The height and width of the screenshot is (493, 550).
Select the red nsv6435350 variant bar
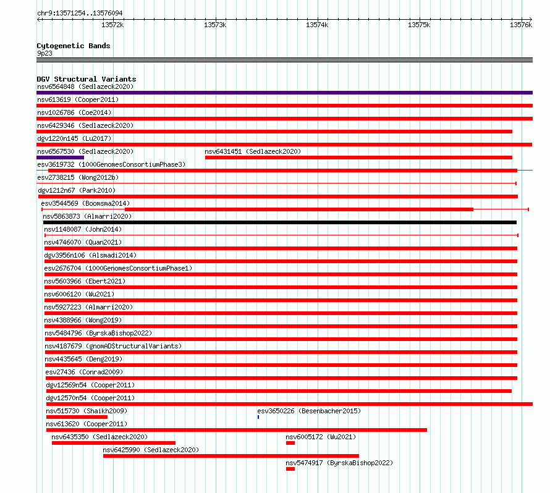(x=114, y=443)
